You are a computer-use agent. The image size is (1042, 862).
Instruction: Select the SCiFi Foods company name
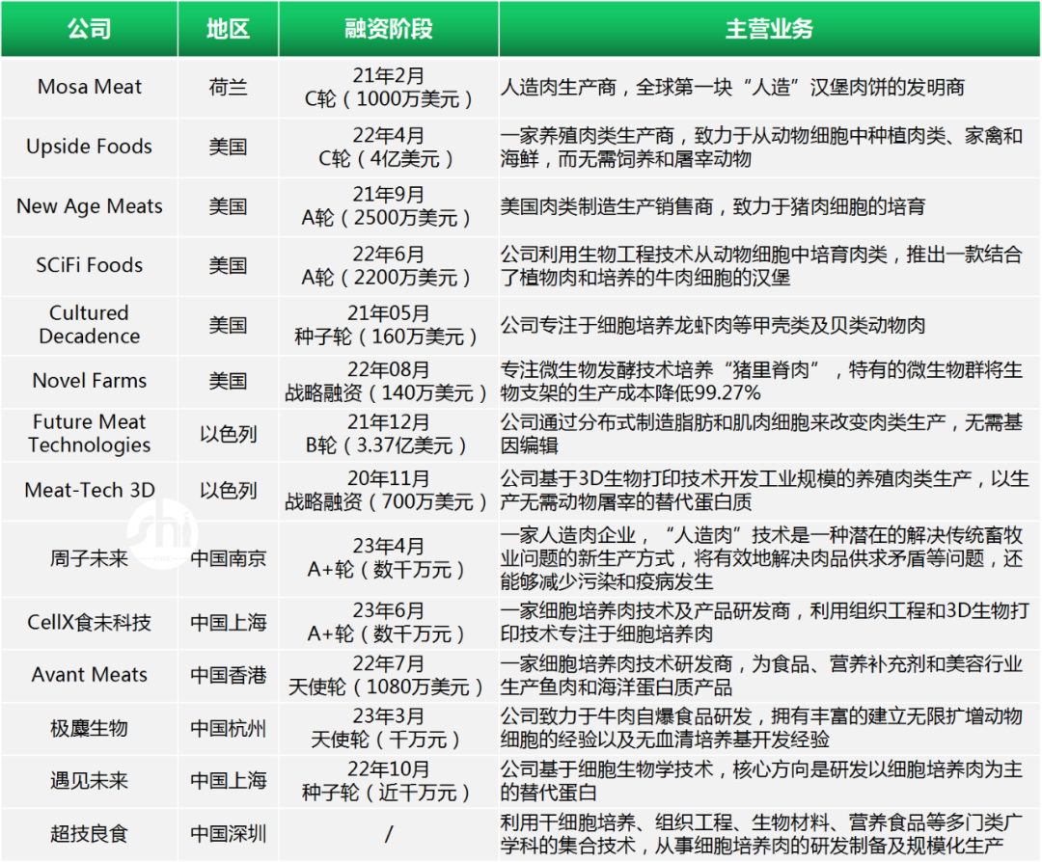pyautogui.click(x=89, y=265)
